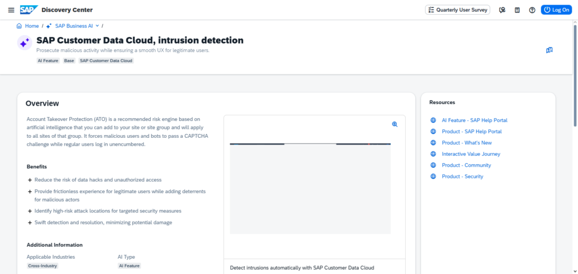Image resolution: width=578 pixels, height=274 pixels.
Task: Open SAP Business AI breadcrumb link
Action: click(x=74, y=26)
